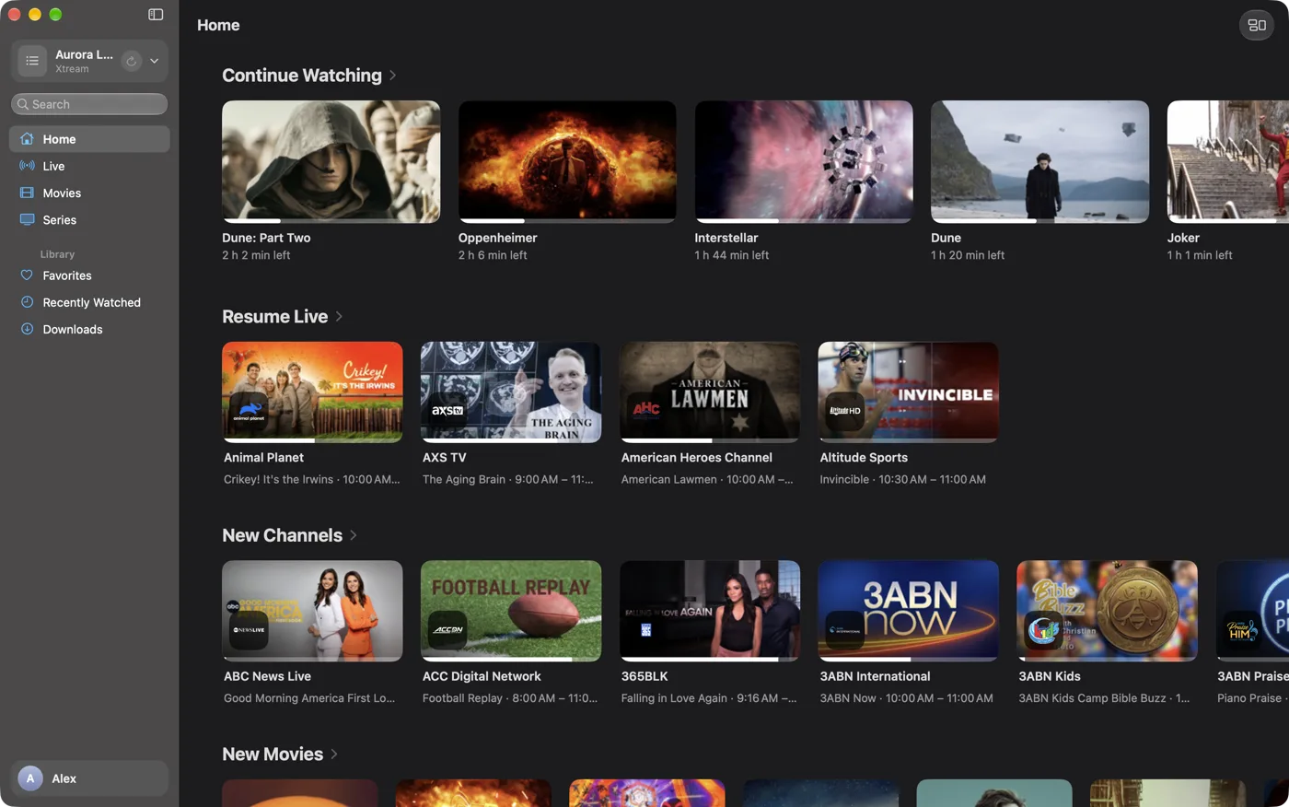Refresh the Aurora playlist
Viewport: 1289px width, 807px height.
click(x=132, y=61)
